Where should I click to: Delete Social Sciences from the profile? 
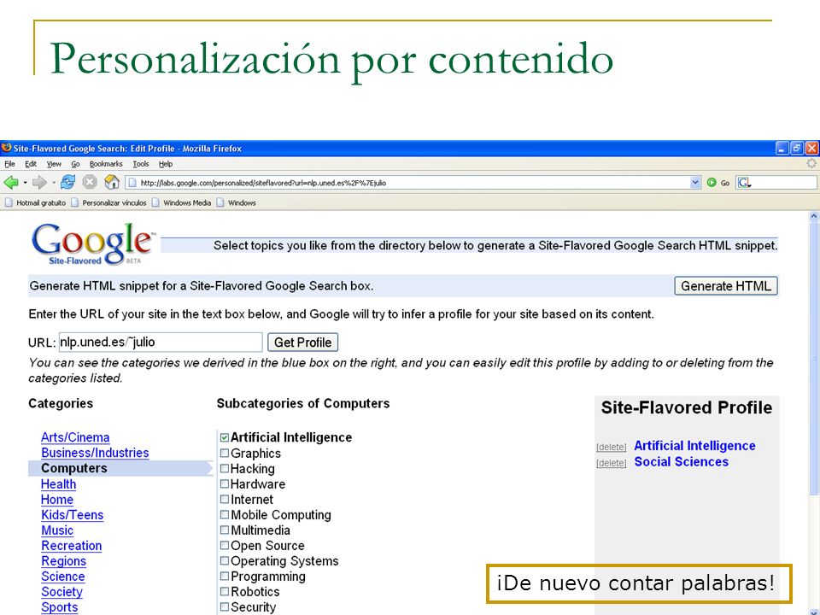point(612,463)
